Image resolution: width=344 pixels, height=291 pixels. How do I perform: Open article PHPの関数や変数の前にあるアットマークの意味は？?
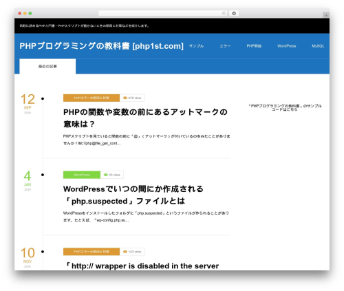(x=145, y=118)
